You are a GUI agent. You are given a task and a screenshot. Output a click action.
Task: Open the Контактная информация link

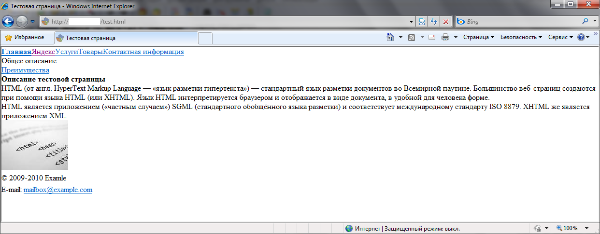click(143, 52)
